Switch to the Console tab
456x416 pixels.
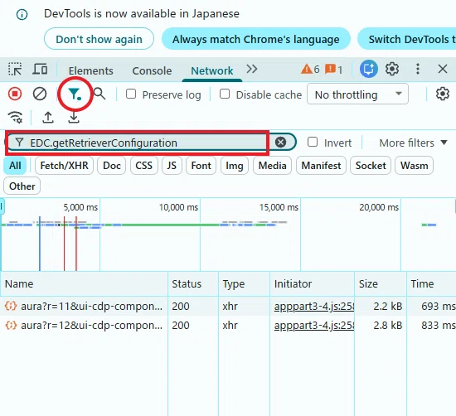coord(152,70)
